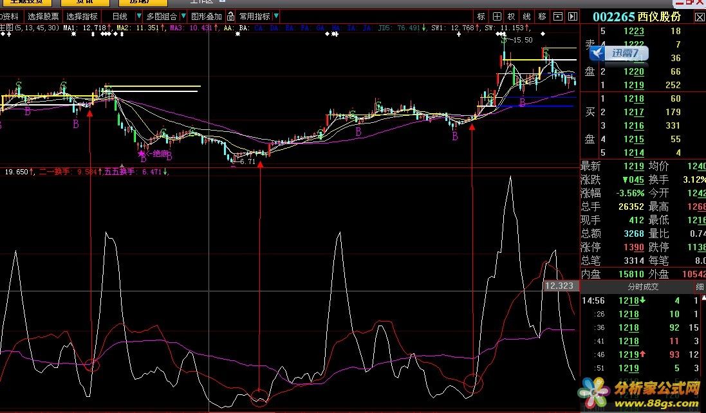706x413 pixels.
Task: Click the 移 move chart icon
Action: coord(542,17)
